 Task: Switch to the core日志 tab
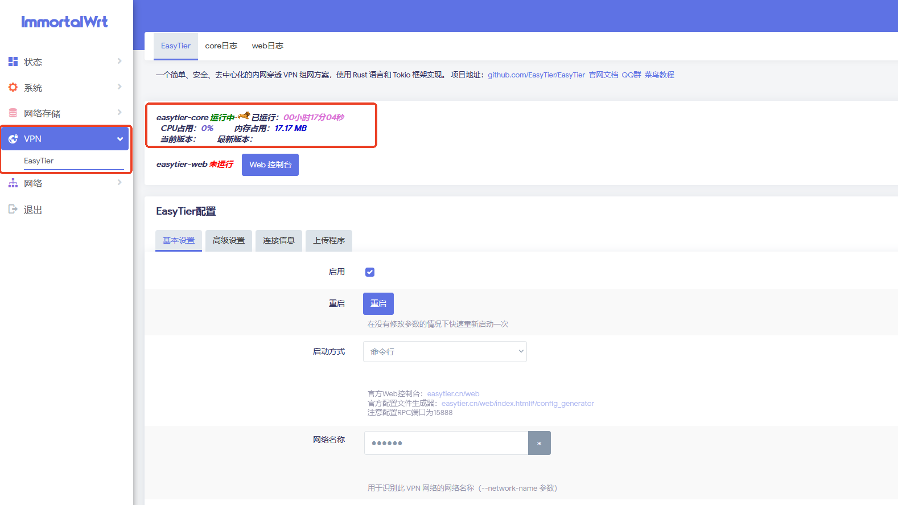pos(221,46)
